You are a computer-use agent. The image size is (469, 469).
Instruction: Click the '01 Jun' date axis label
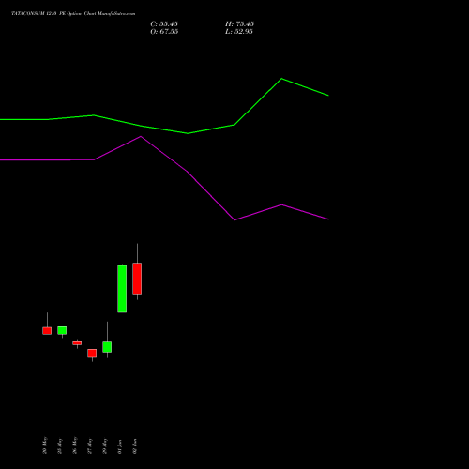120,446
